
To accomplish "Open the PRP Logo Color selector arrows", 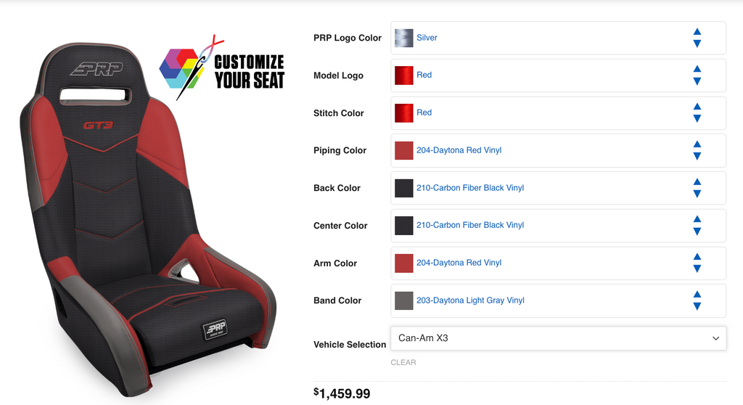I will tap(697, 38).
